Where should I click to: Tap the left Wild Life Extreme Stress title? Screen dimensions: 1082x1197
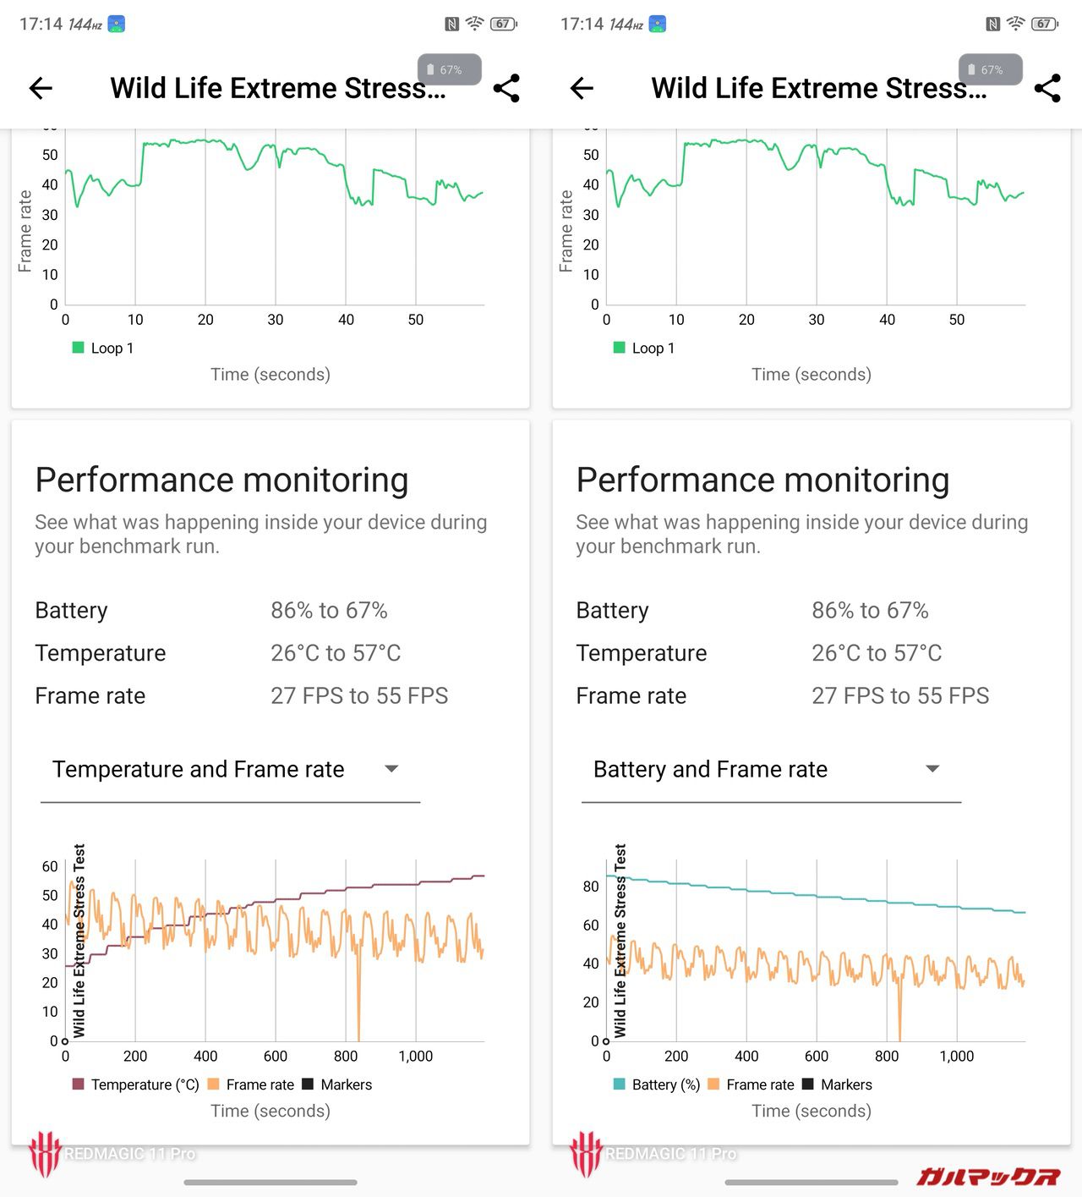[x=277, y=88]
